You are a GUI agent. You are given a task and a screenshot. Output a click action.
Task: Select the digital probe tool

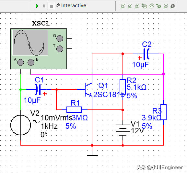pyautogui.click(x=166, y=6)
